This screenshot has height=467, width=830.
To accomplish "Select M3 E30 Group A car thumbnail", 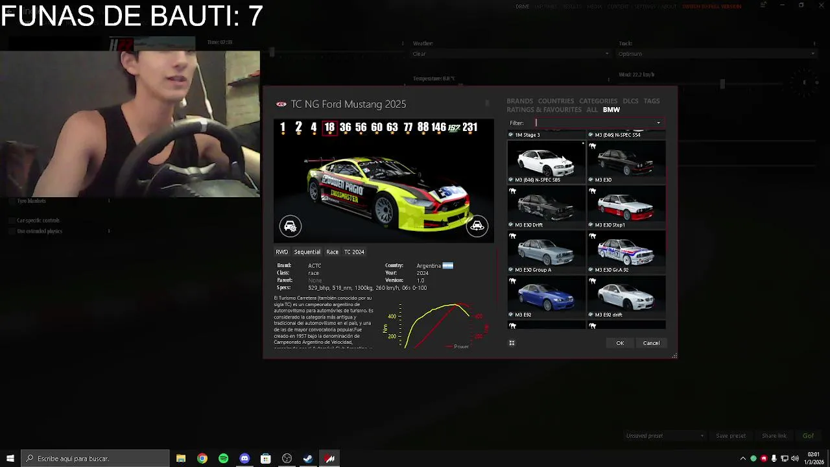I will coord(546,252).
